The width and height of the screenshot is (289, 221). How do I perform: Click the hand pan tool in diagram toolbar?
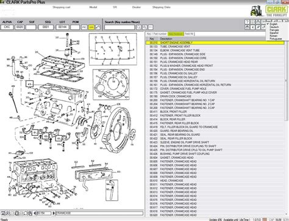click(16, 213)
